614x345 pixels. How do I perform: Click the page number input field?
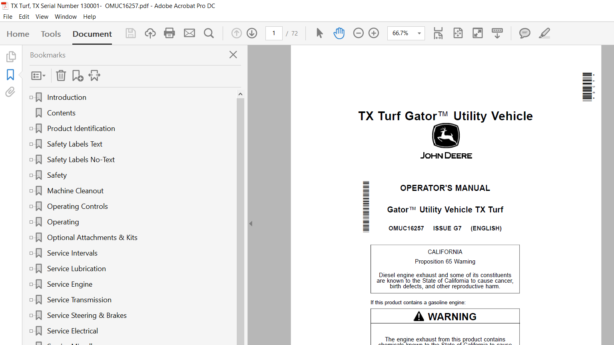pyautogui.click(x=274, y=33)
